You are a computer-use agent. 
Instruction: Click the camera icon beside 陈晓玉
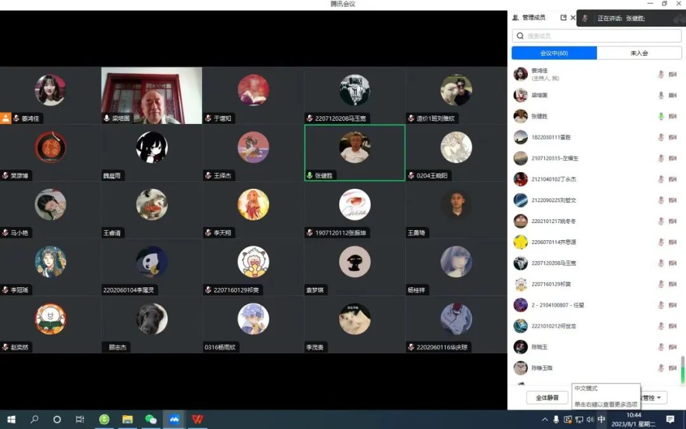tap(672, 347)
